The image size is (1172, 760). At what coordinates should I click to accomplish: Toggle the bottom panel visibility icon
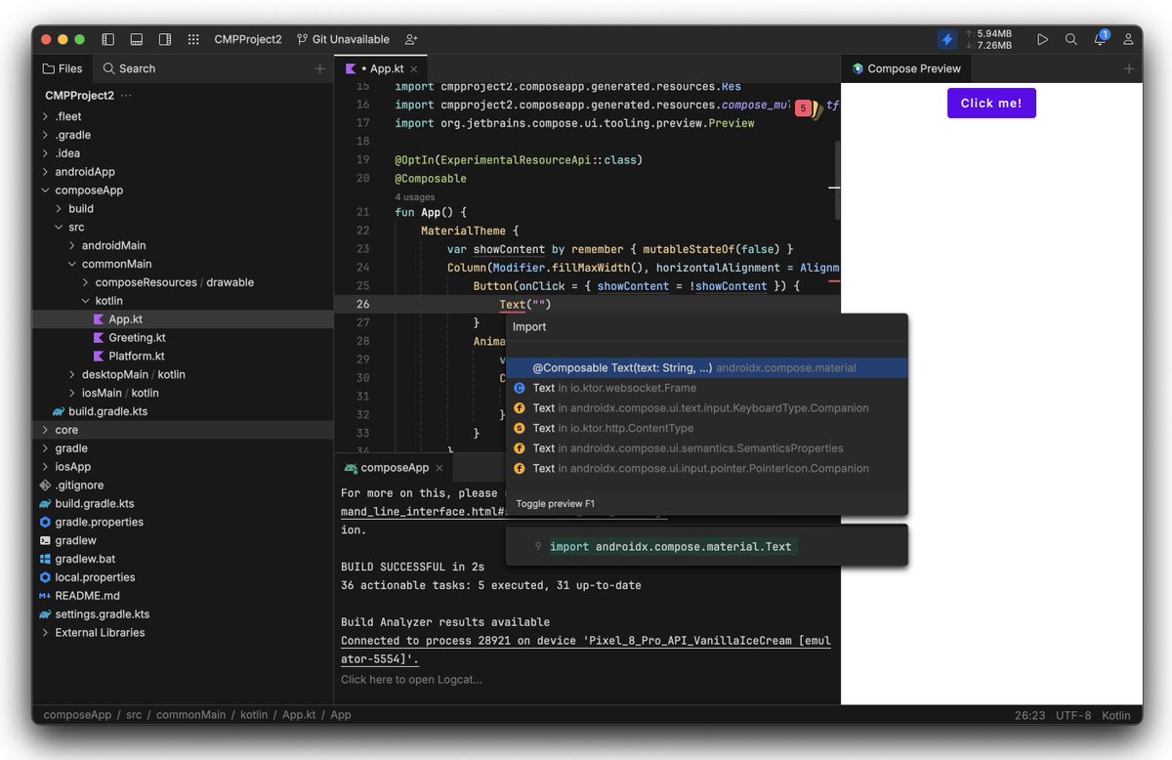136,39
